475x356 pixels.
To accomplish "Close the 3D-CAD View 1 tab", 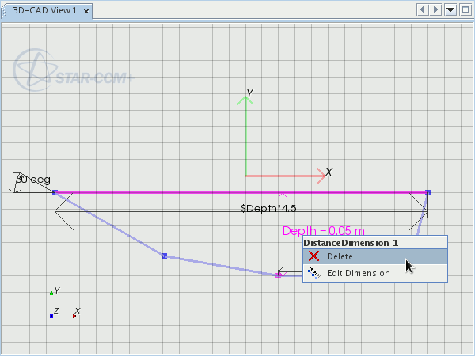I will pos(86,12).
